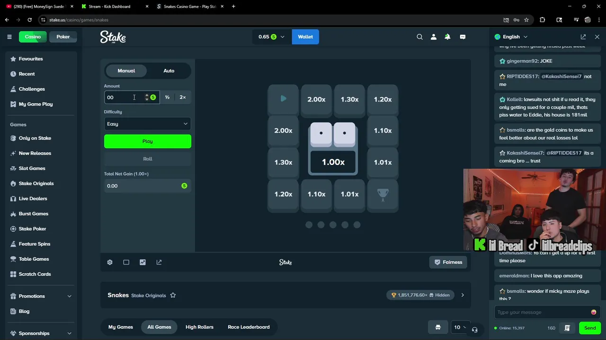Open Live Dealers in sidebar

33,198
